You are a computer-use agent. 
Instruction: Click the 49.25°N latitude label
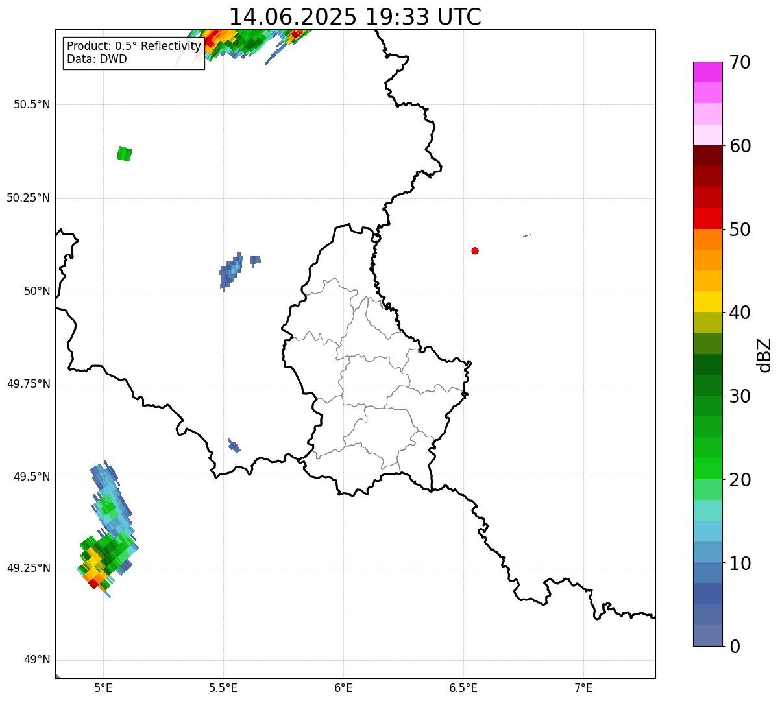(29, 568)
